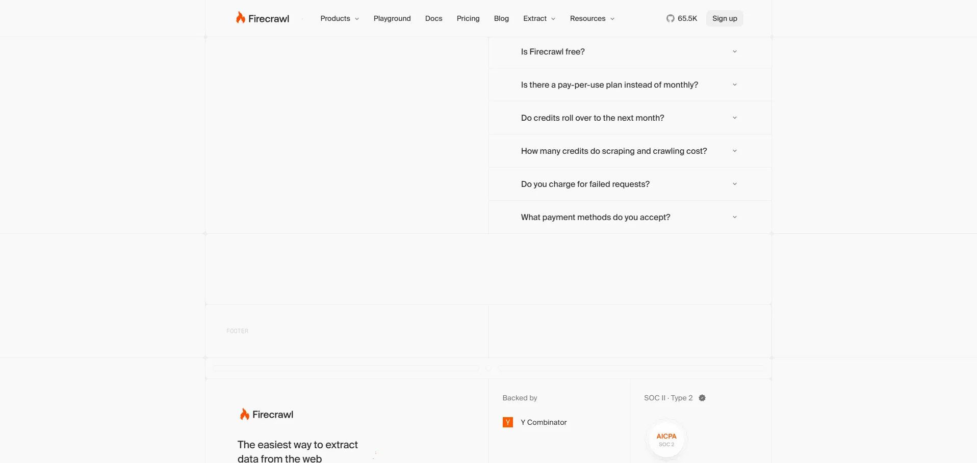The image size is (977, 463).
Task: Visit the Blog link
Action: tap(501, 18)
